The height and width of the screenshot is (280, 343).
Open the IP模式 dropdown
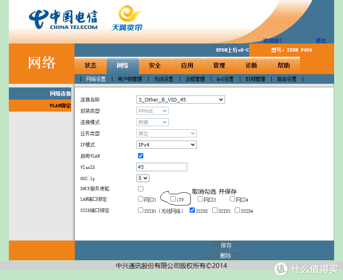(x=166, y=144)
